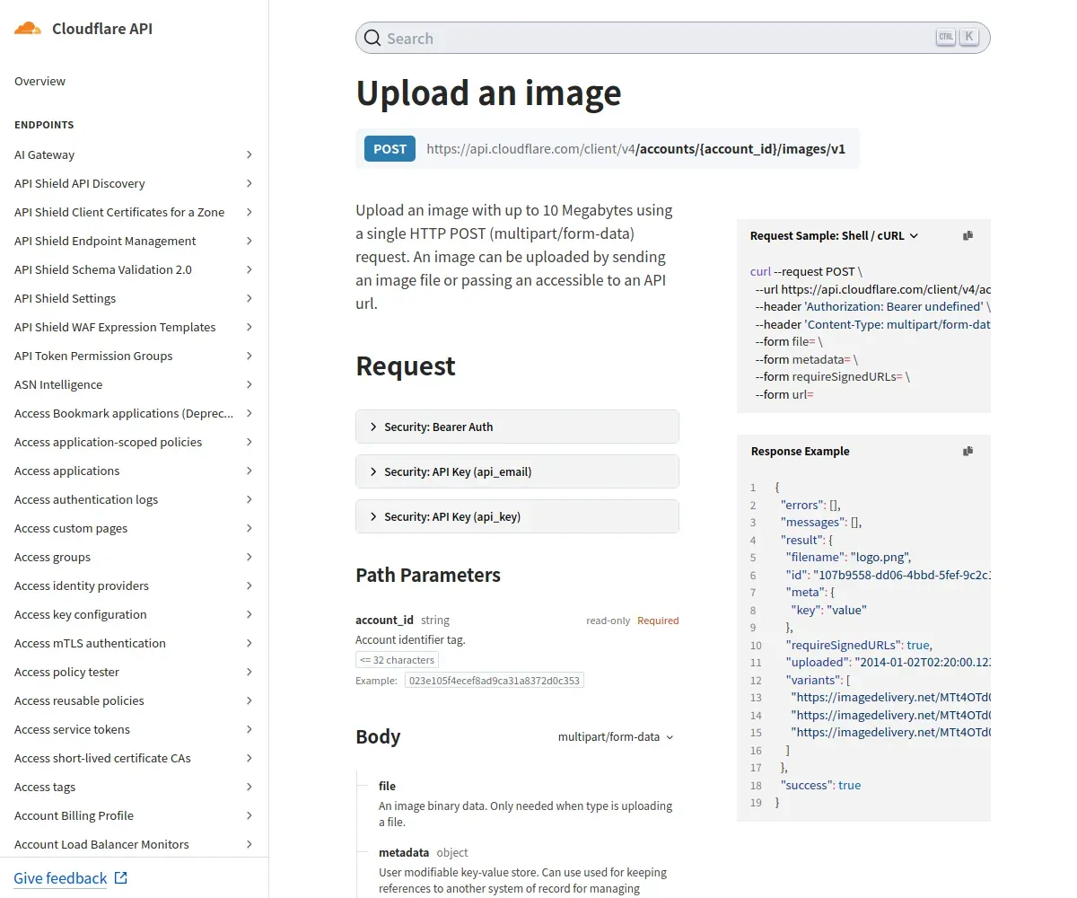Open the multipart/form-data body type dropdown
1077x898 pixels.
coord(616,736)
